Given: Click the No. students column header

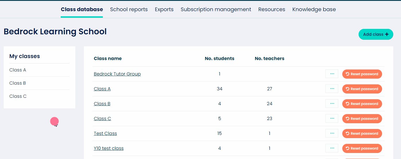Looking at the screenshot, I should click(219, 59).
